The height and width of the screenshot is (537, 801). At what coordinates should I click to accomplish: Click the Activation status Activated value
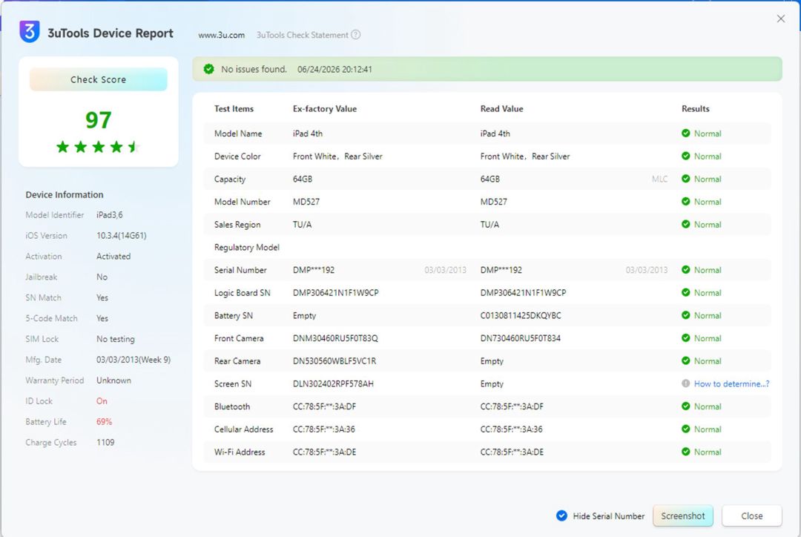point(113,257)
